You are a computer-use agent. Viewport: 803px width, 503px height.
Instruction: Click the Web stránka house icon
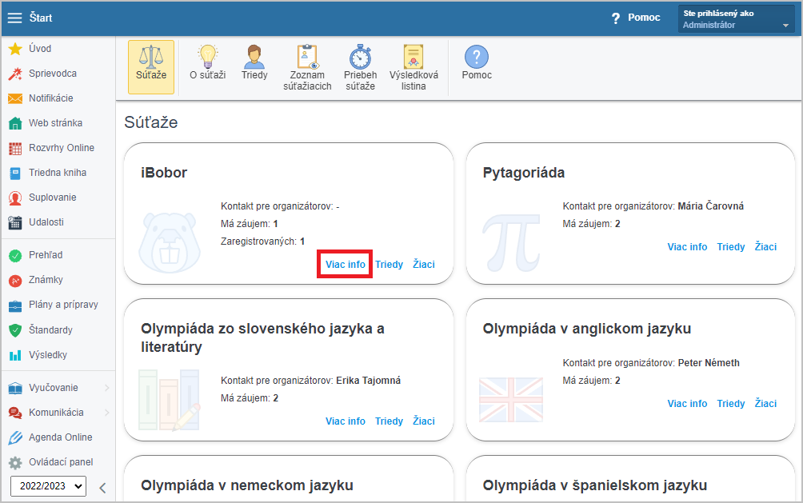15,123
